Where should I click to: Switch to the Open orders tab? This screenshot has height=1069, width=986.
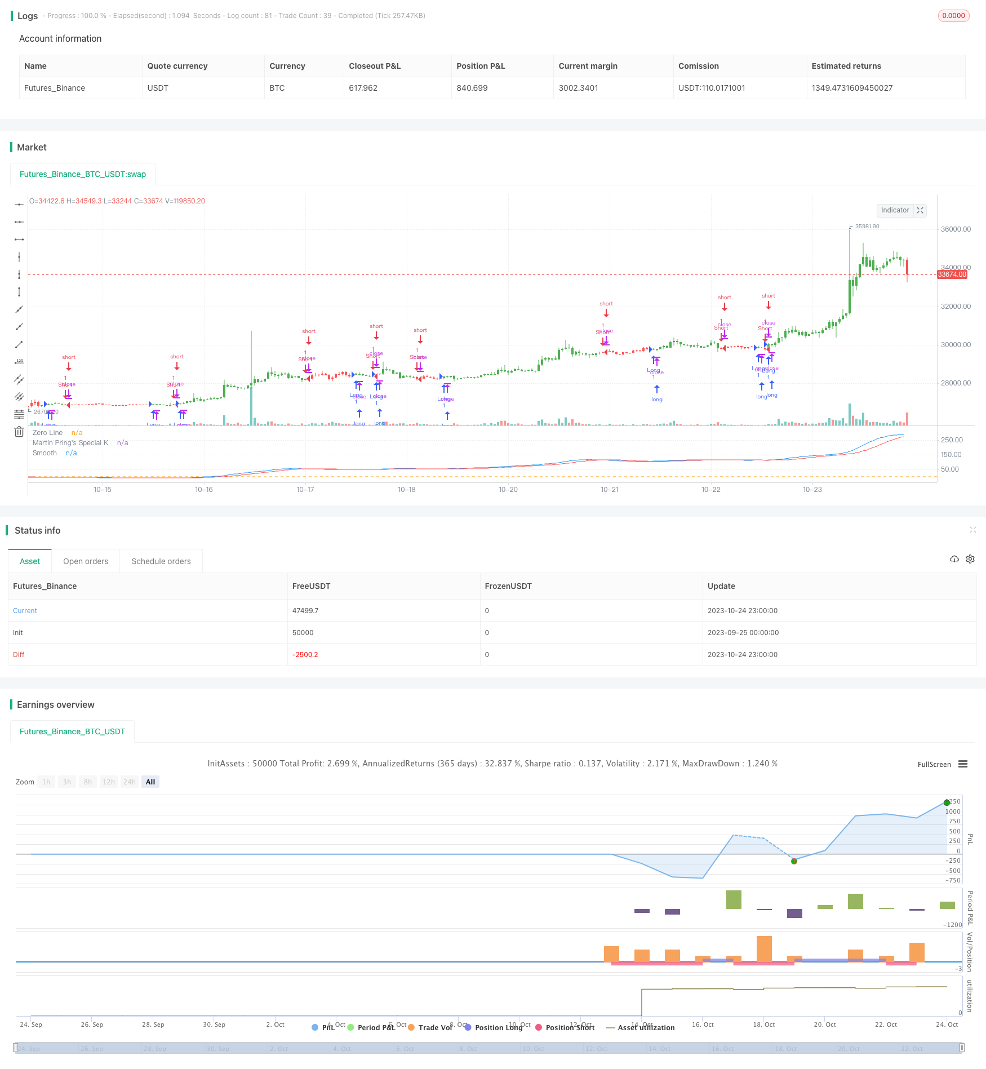point(86,561)
